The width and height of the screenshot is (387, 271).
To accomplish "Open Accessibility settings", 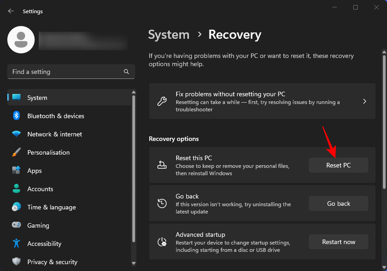I will click(x=44, y=244).
